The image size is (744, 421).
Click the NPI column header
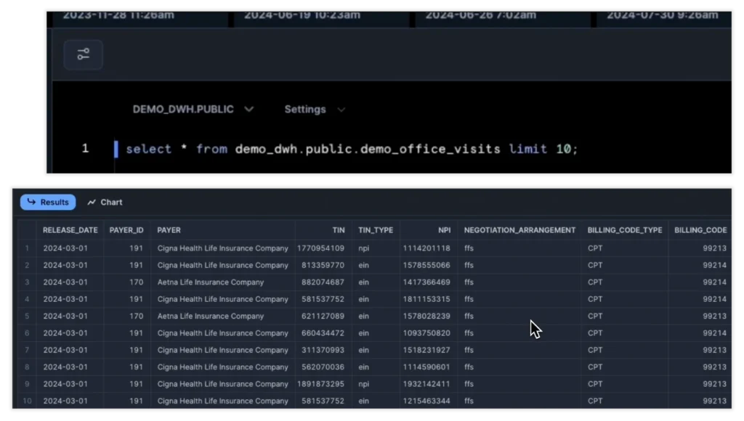(x=444, y=230)
